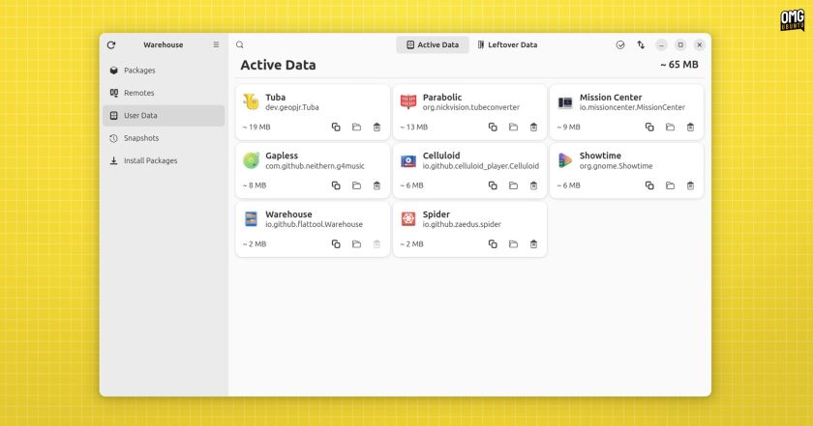Viewport: 813px width, 426px height.
Task: Open Showtime data folder
Action: [x=670, y=185]
